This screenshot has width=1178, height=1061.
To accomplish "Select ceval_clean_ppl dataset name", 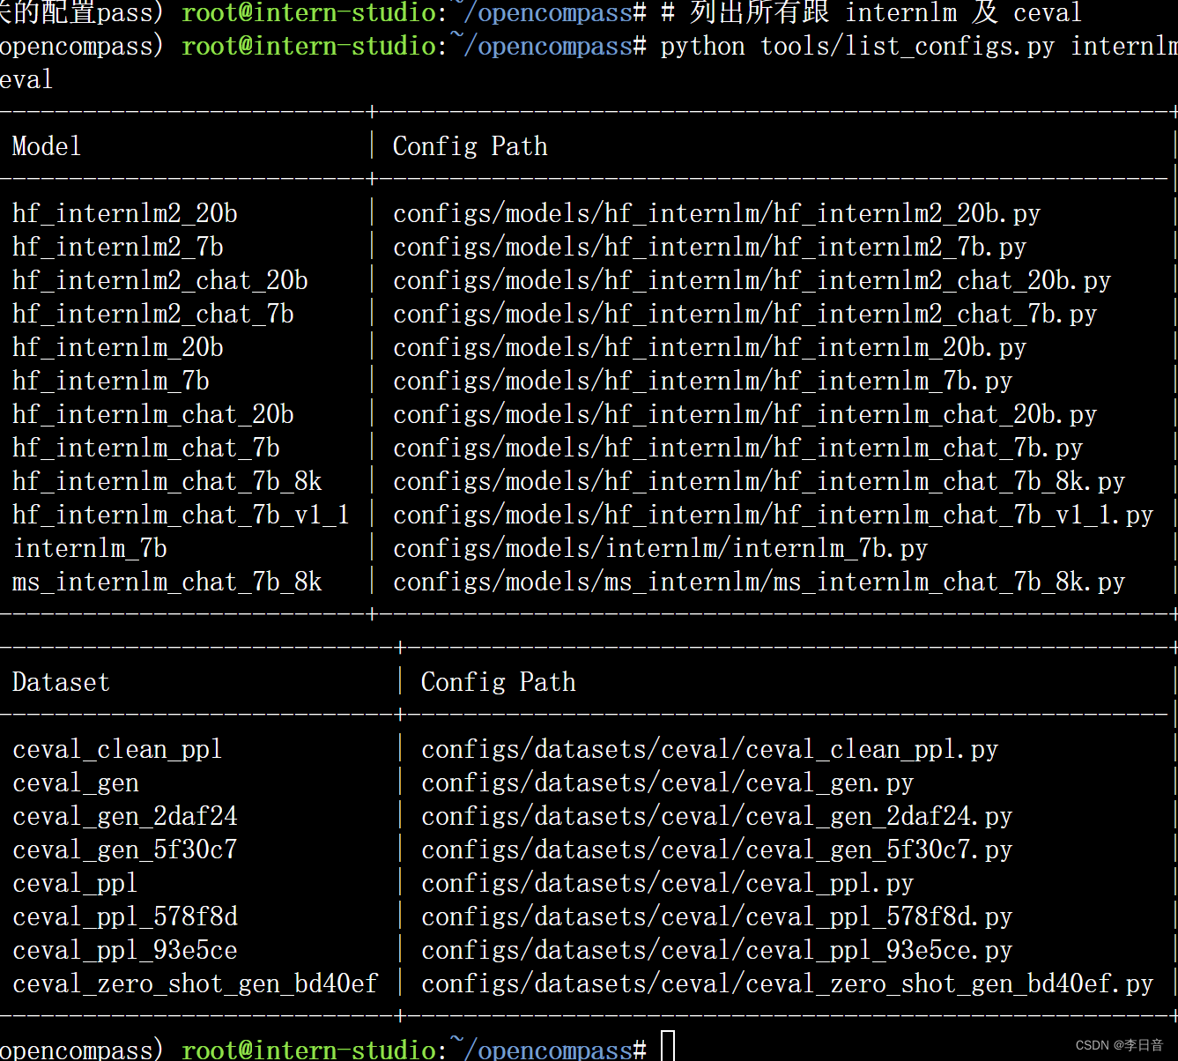I will point(118,750).
